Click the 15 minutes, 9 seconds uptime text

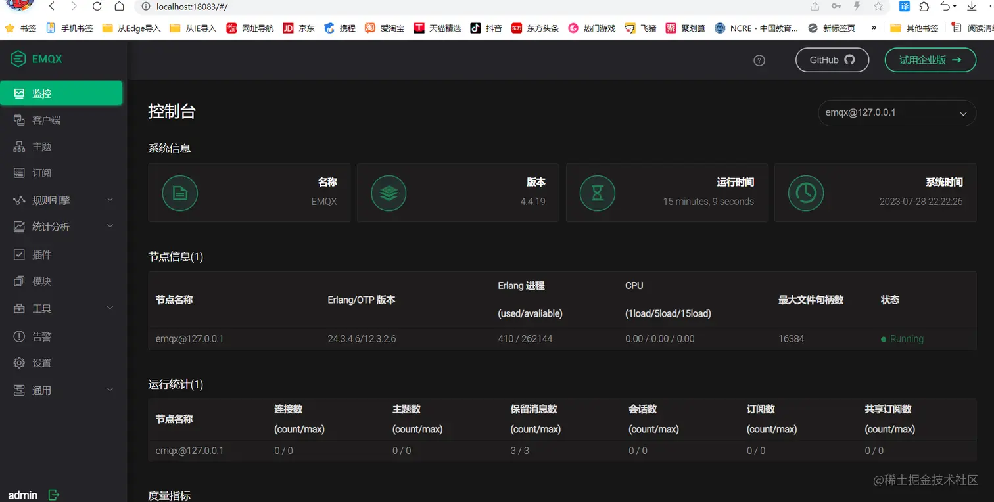click(709, 202)
